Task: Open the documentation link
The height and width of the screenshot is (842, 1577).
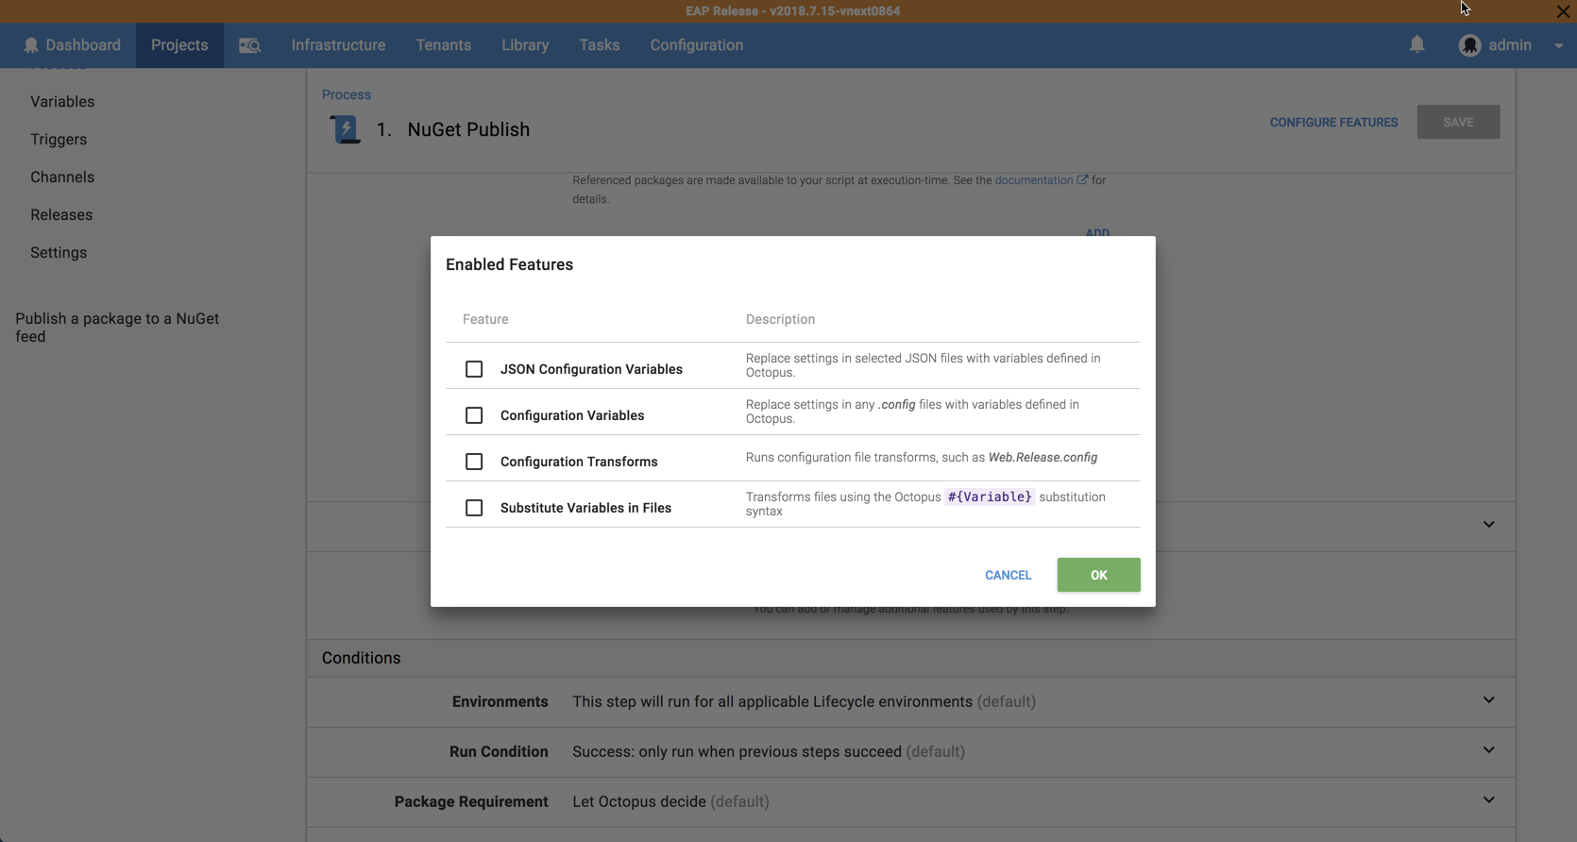Action: click(1033, 180)
